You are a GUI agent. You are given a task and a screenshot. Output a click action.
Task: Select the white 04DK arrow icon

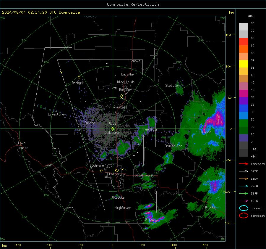[x=244, y=171]
